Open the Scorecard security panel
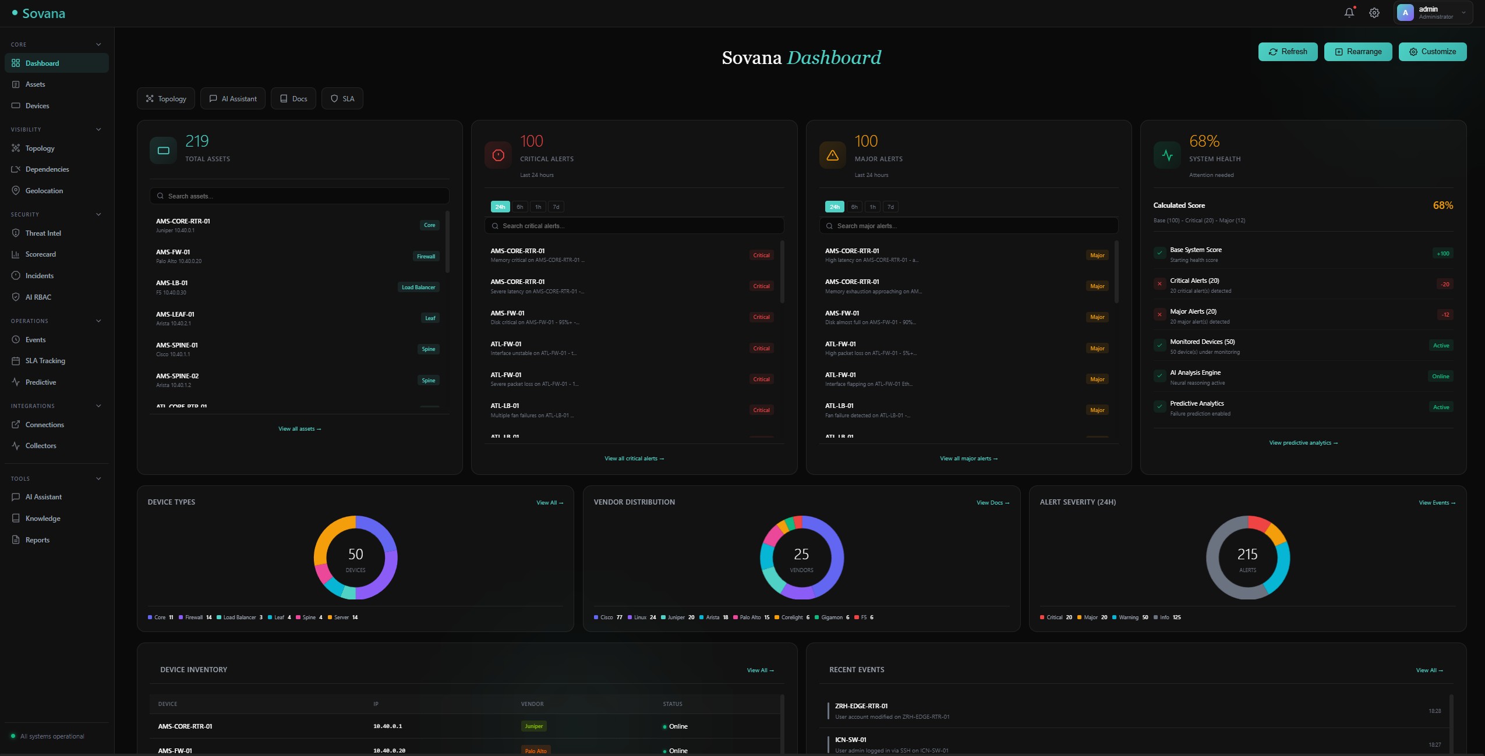Image resolution: width=1485 pixels, height=756 pixels. [x=41, y=254]
